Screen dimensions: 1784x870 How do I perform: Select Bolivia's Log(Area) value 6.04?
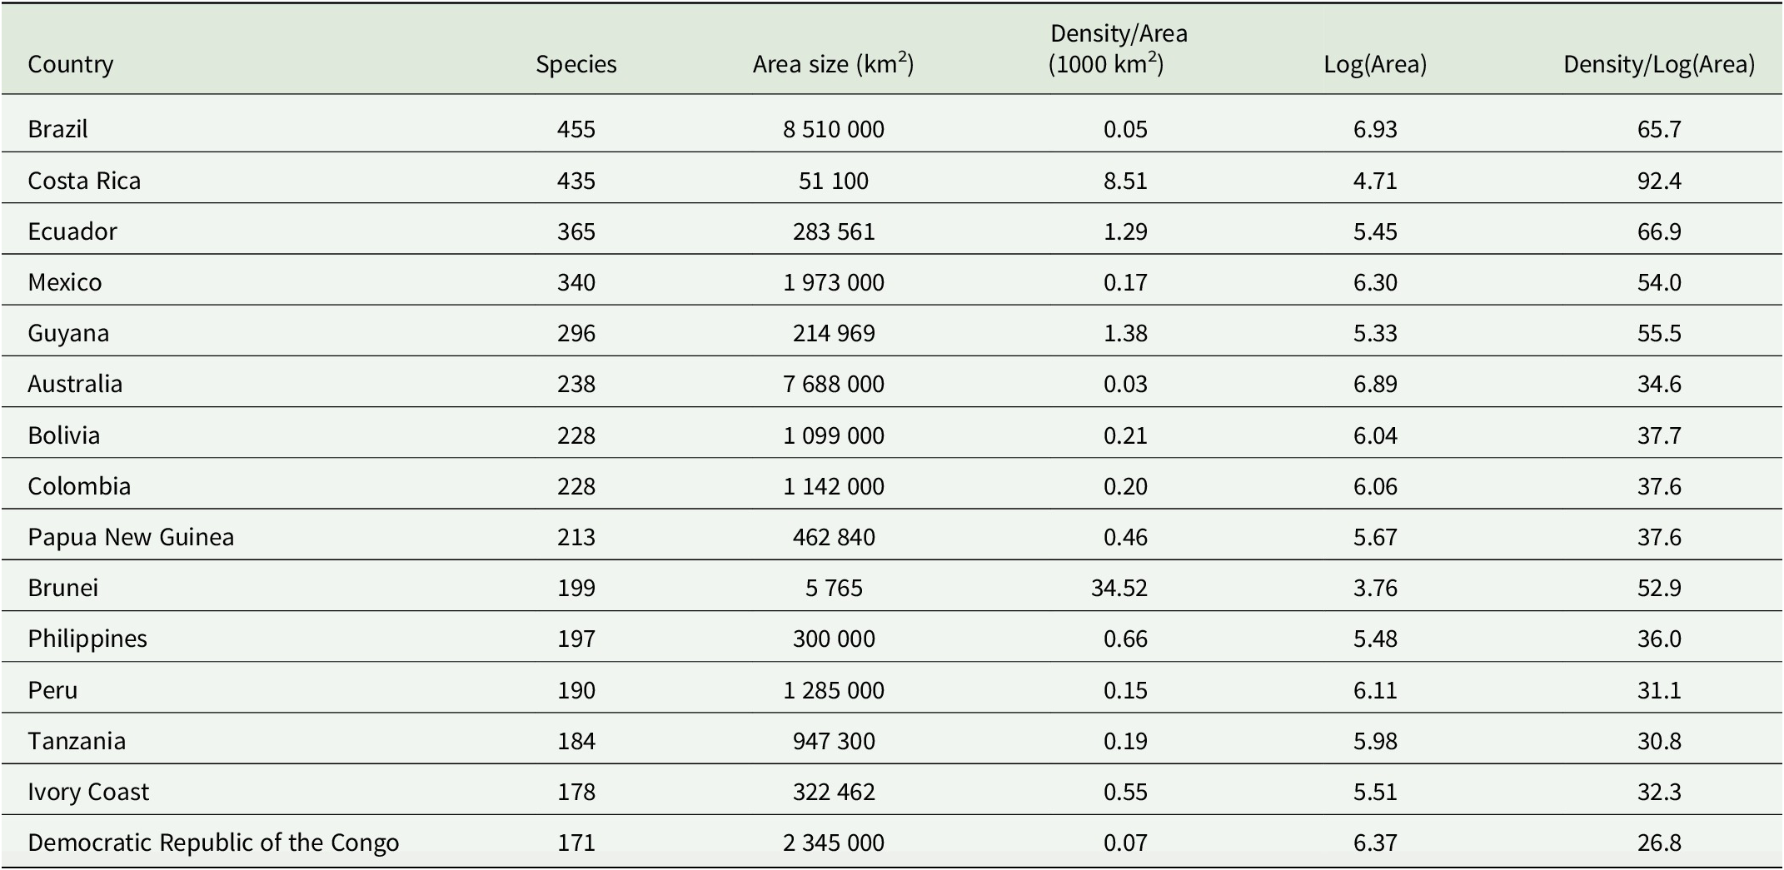pyautogui.click(x=1375, y=435)
